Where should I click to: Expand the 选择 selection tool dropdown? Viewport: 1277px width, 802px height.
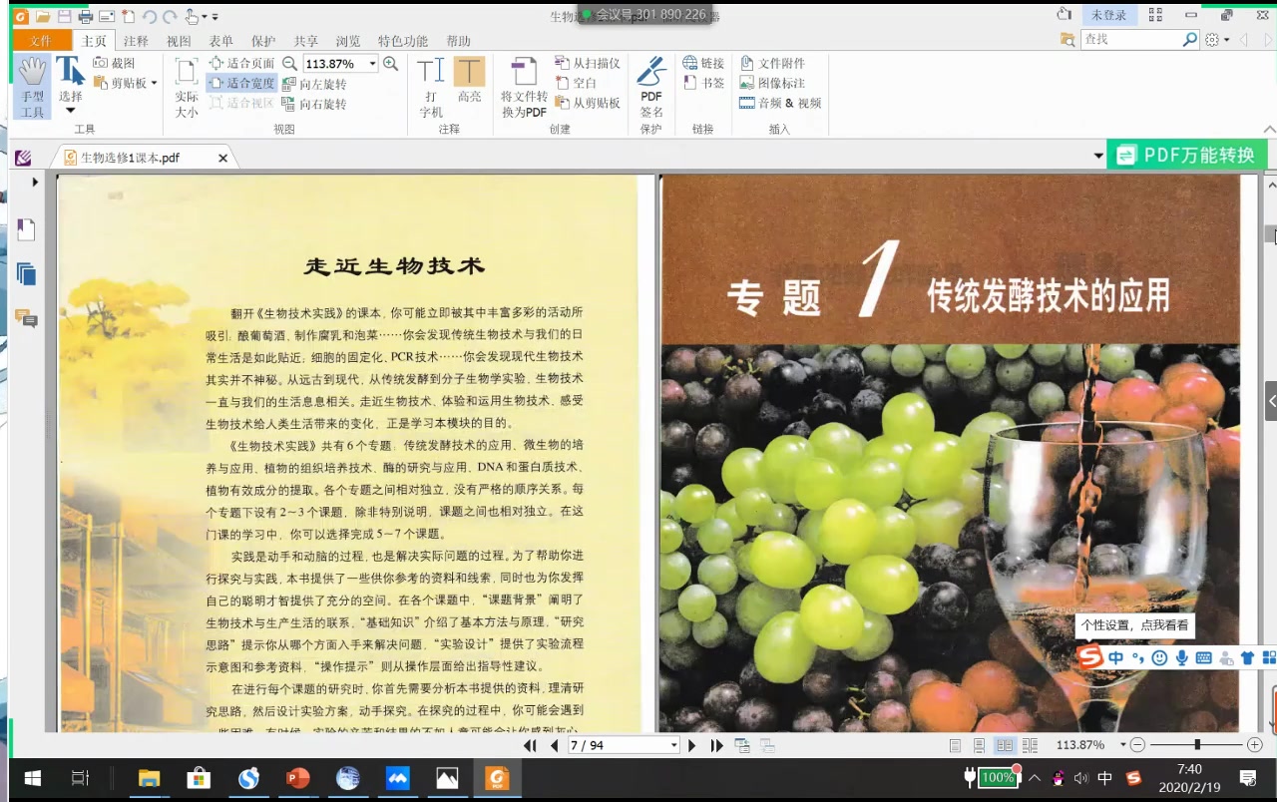pyautogui.click(x=70, y=110)
